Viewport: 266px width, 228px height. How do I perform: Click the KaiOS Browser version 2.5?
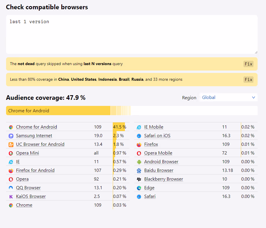(97, 196)
